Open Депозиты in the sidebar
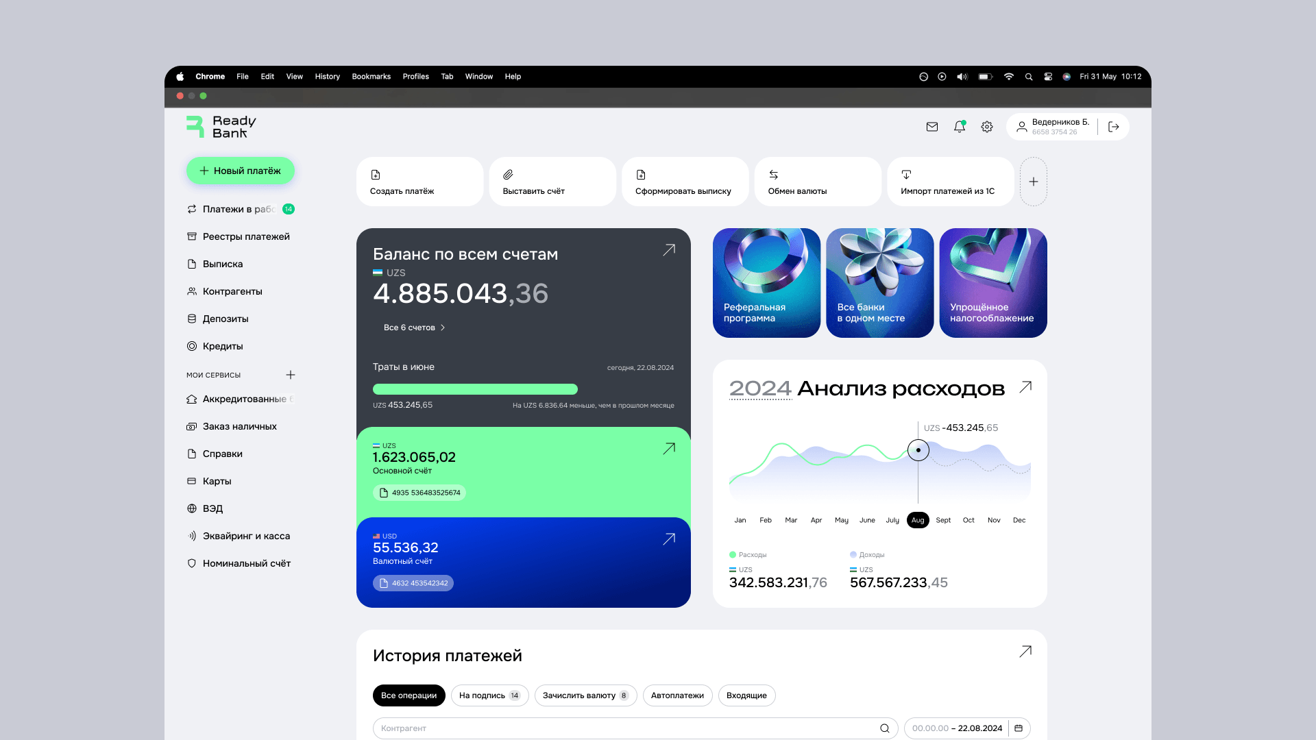This screenshot has width=1316, height=740. pyautogui.click(x=226, y=319)
